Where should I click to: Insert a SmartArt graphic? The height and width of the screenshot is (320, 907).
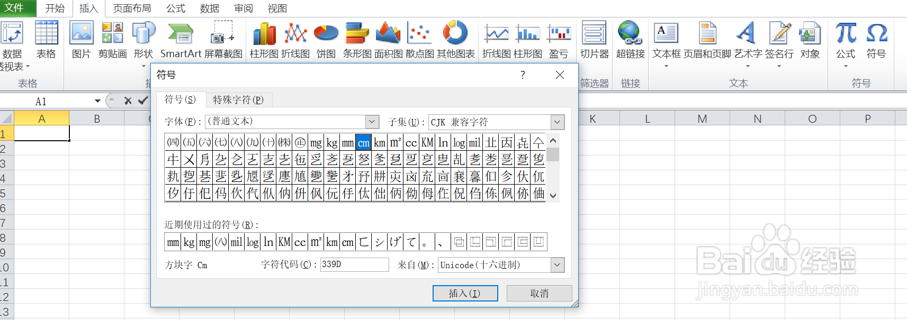pyautogui.click(x=181, y=40)
